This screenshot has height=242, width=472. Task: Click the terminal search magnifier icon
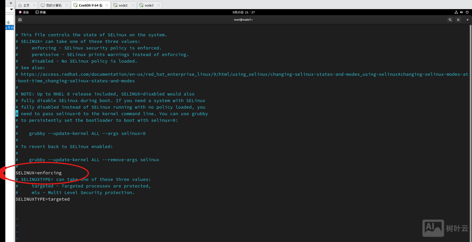(450, 20)
